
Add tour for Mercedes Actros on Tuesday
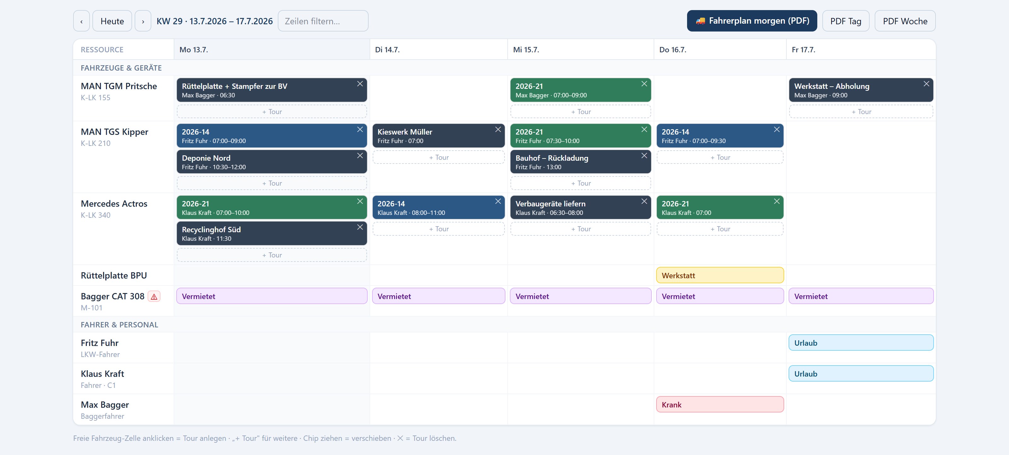coord(439,229)
